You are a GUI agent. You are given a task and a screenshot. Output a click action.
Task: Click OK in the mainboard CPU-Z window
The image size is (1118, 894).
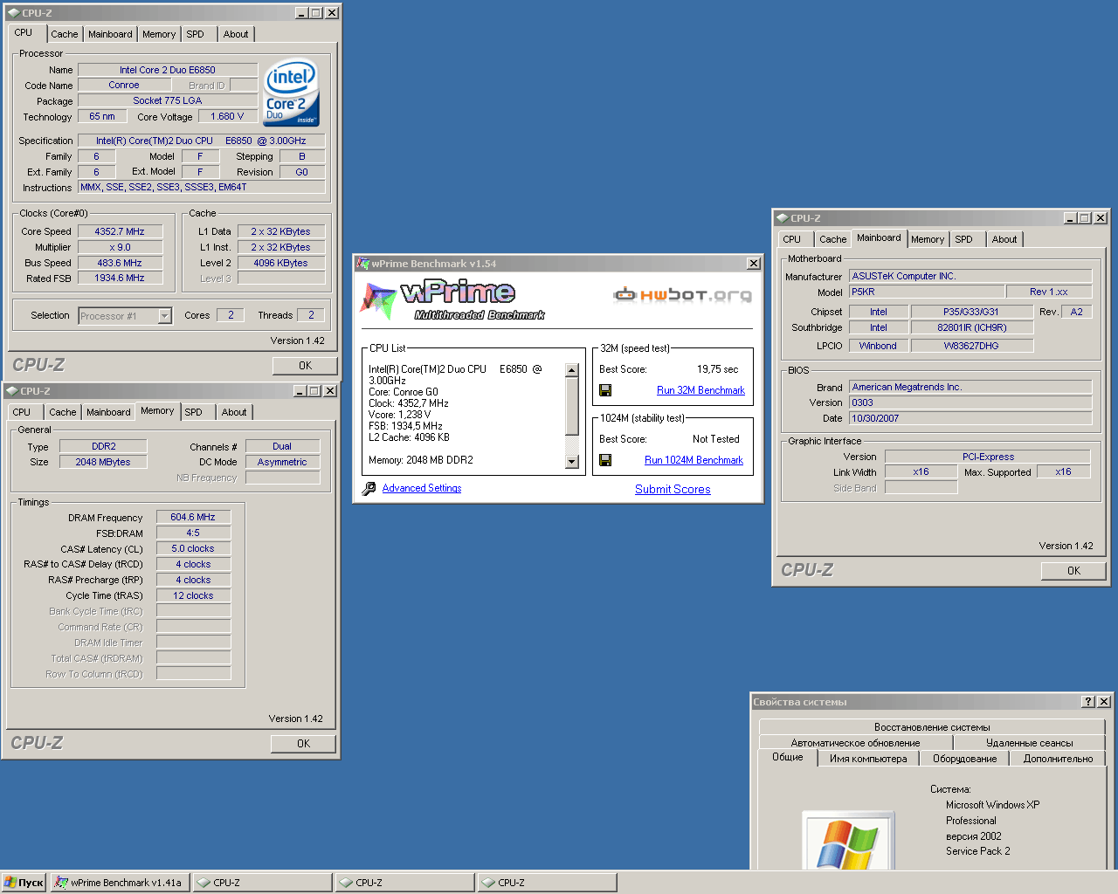coord(1073,571)
